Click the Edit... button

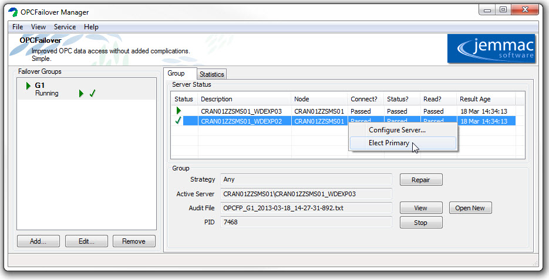pyautogui.click(x=86, y=241)
